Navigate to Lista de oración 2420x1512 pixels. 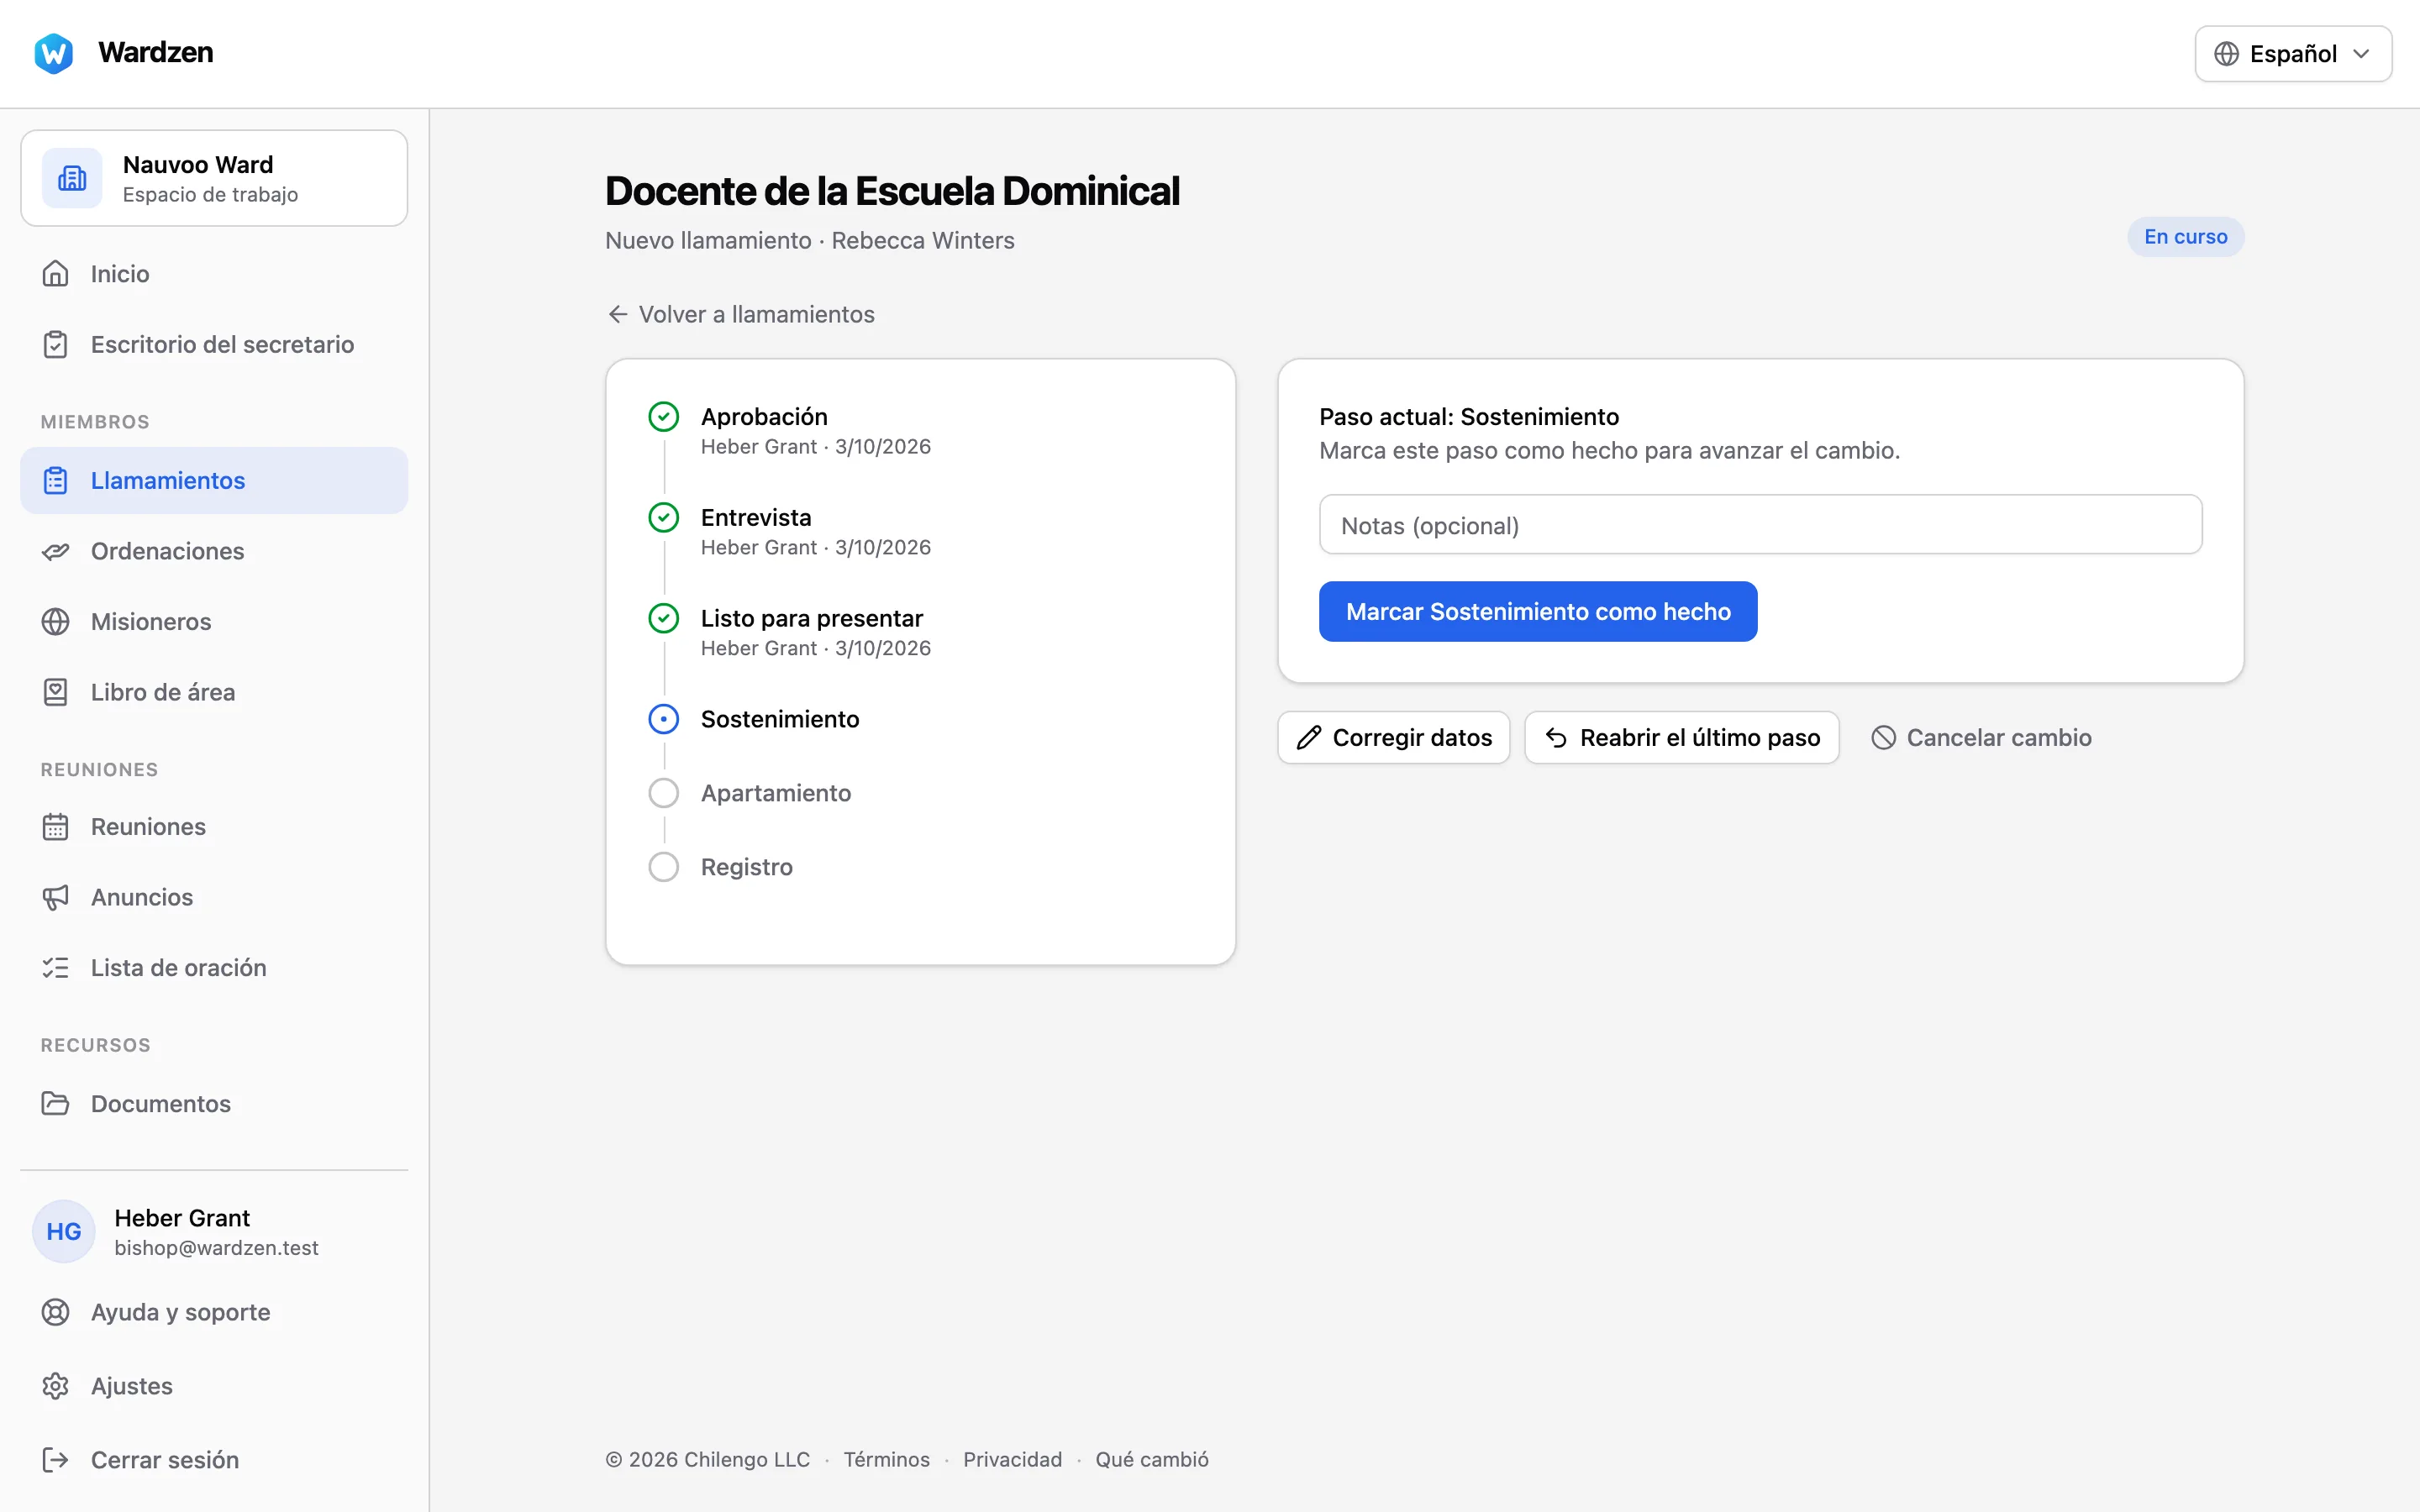pyautogui.click(x=214, y=968)
